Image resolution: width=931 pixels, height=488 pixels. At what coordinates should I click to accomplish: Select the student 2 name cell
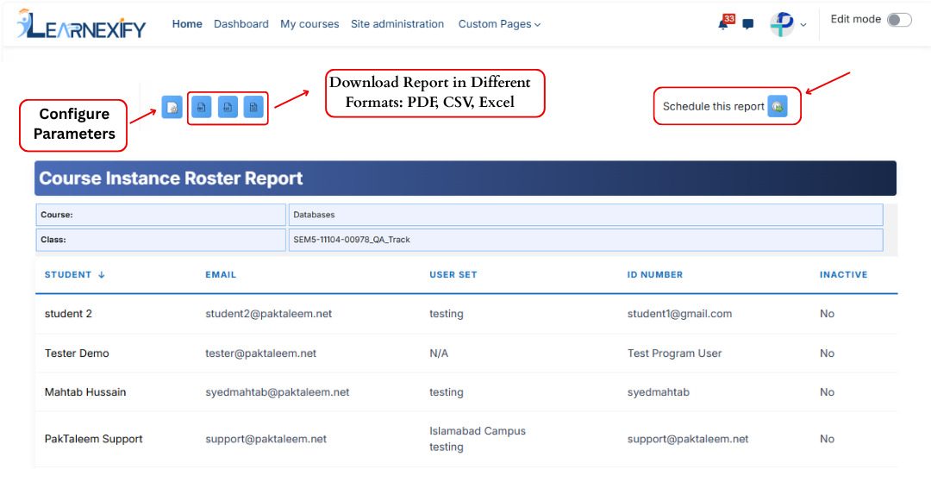[x=68, y=314]
